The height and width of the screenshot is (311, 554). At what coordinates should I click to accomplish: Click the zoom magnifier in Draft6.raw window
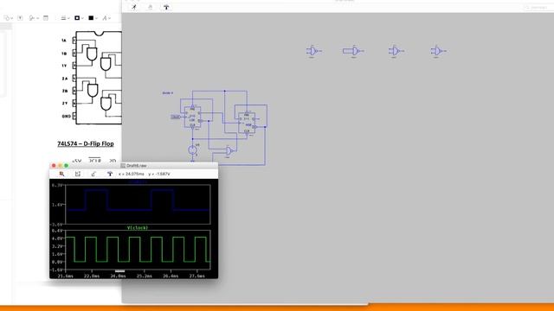pyautogui.click(x=61, y=174)
